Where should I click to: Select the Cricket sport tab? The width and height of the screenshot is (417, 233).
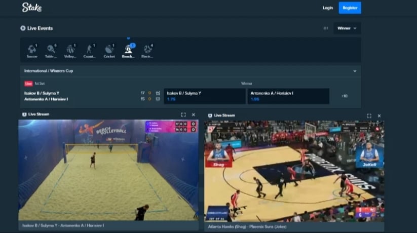(109, 51)
